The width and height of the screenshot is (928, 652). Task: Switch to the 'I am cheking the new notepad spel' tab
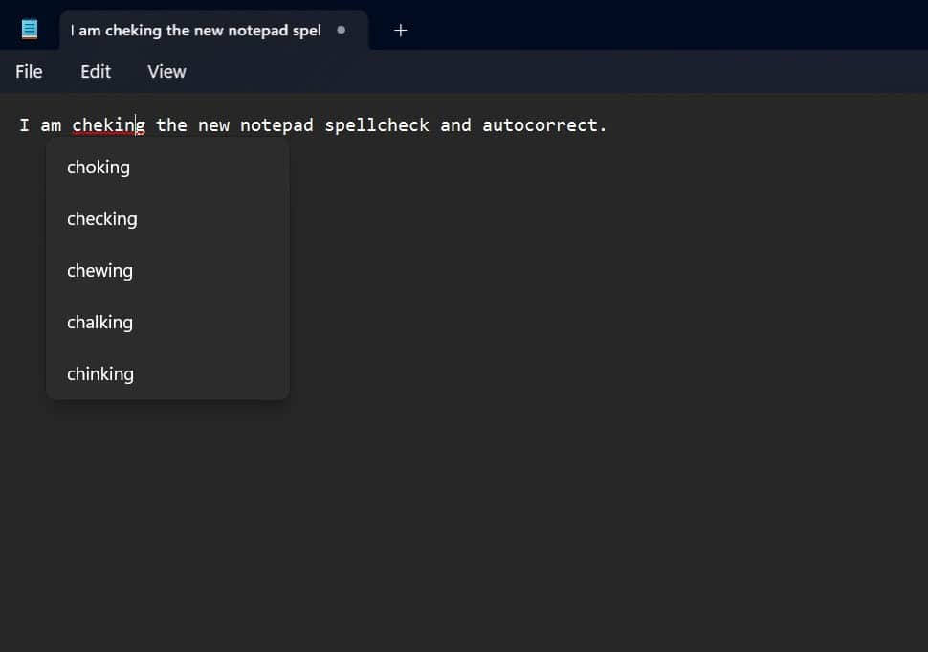point(194,30)
